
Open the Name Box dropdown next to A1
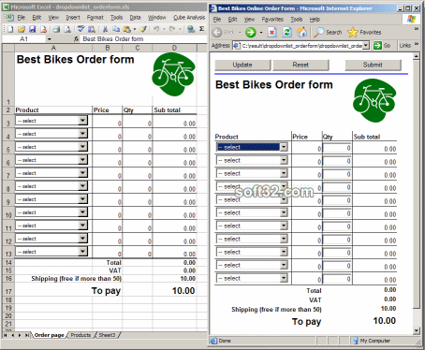(49, 39)
